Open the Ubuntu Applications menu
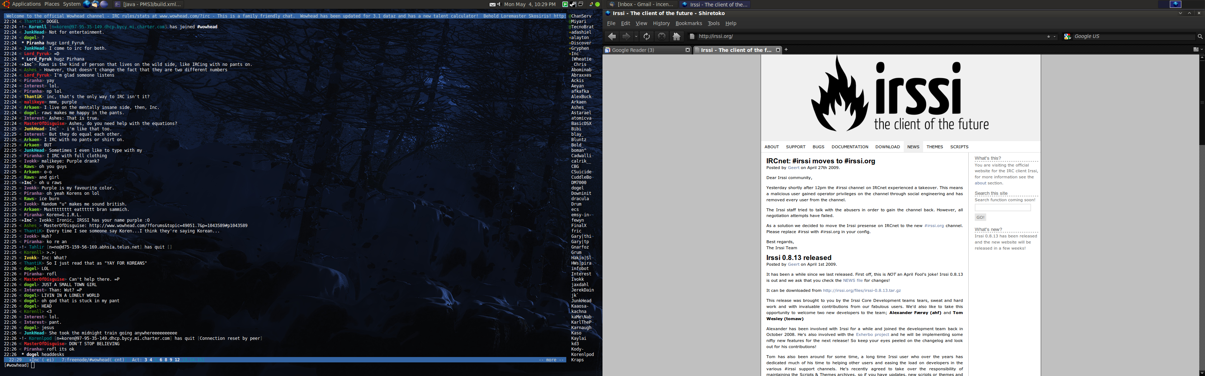Viewport: 1205px width, 376px height. [x=26, y=4]
